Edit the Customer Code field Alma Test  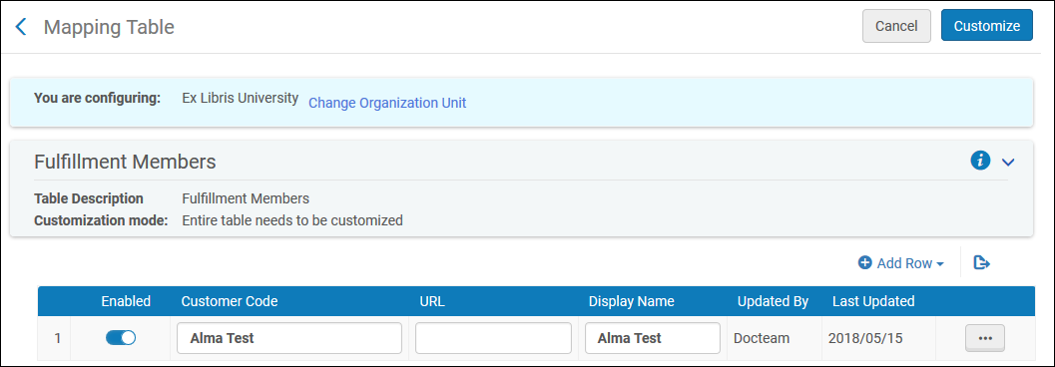click(289, 338)
